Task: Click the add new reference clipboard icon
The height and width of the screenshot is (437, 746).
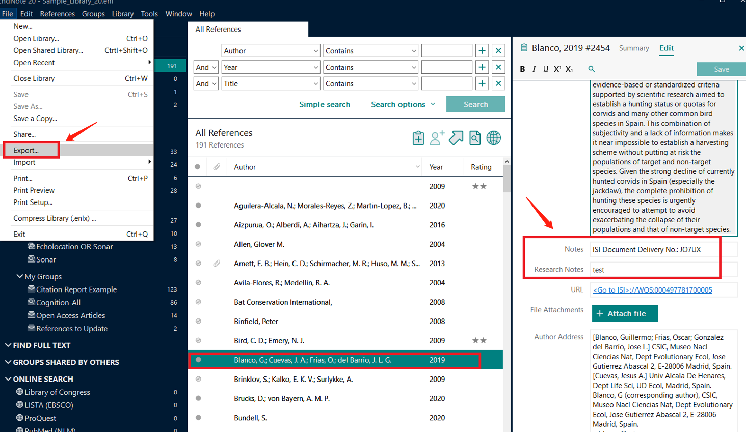Action: [418, 138]
